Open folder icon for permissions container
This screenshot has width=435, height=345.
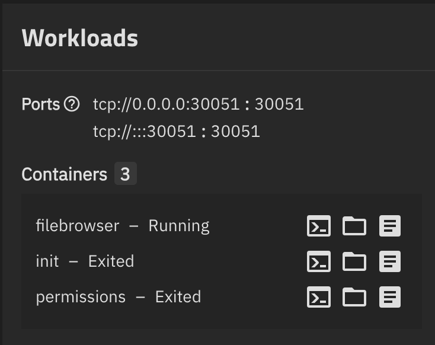[x=354, y=297]
